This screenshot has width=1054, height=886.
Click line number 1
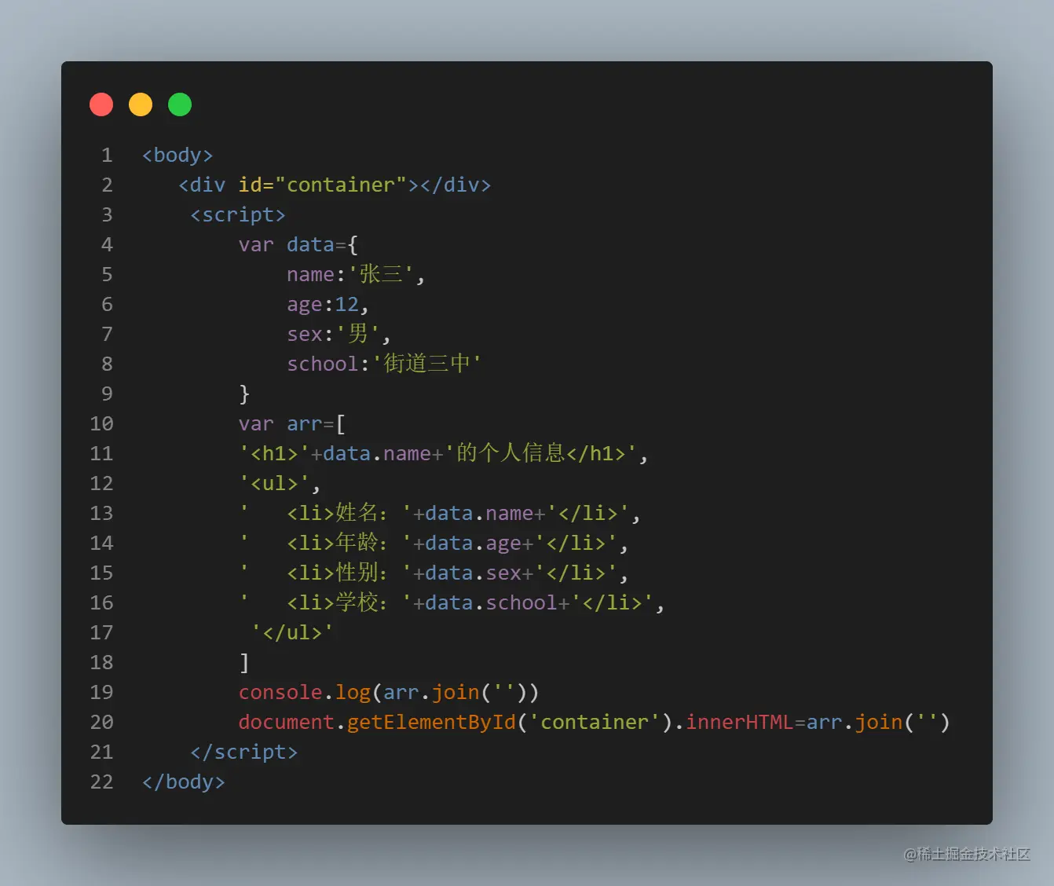coord(107,155)
